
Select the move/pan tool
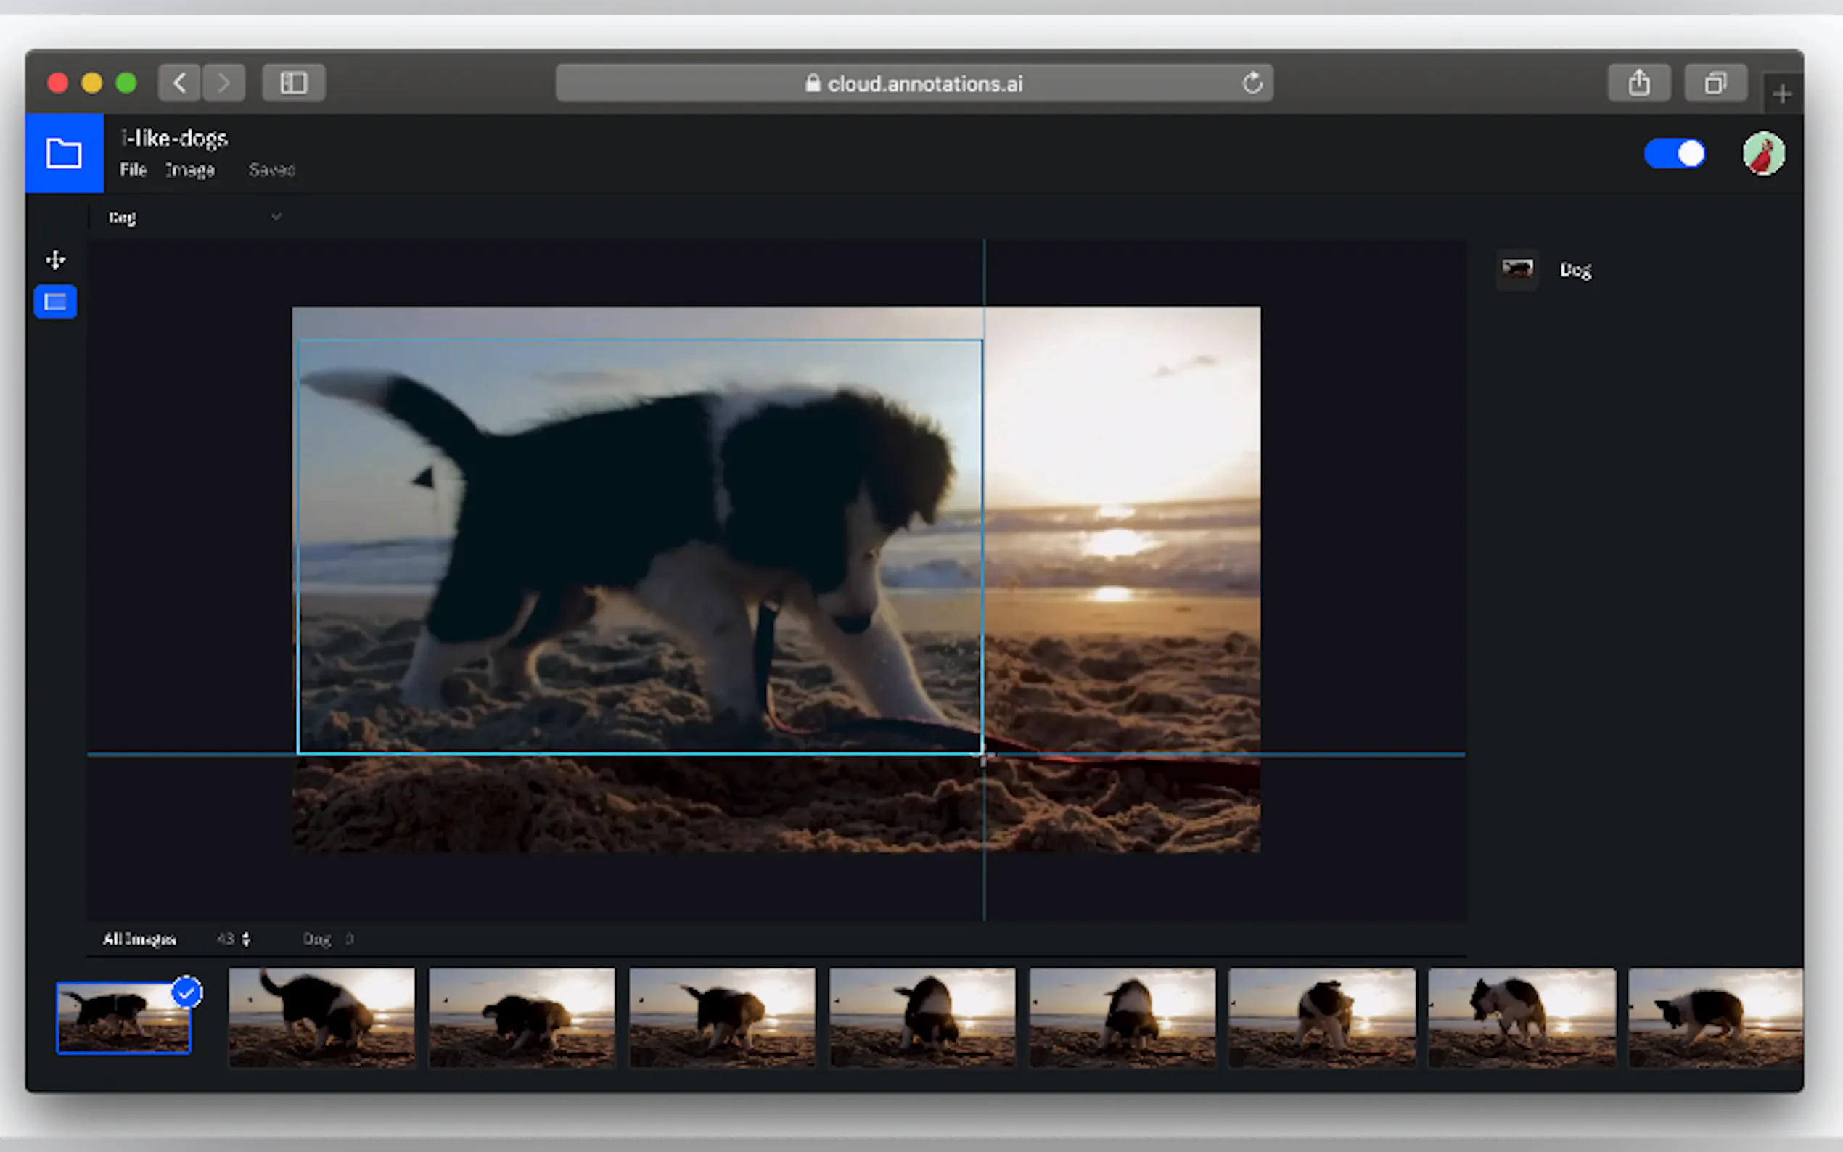pyautogui.click(x=55, y=260)
